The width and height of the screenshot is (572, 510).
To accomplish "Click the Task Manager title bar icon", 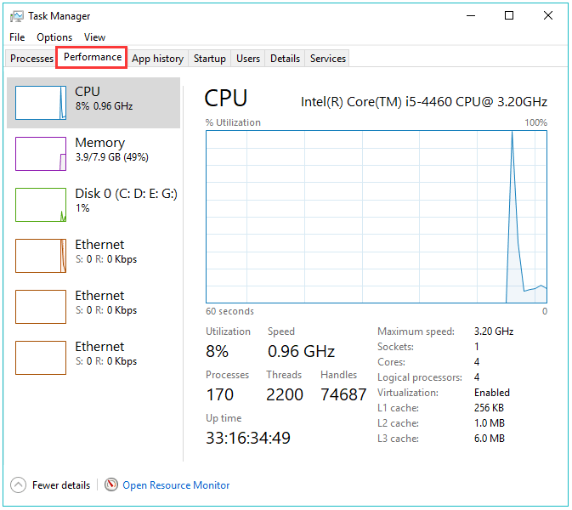I will [x=16, y=16].
